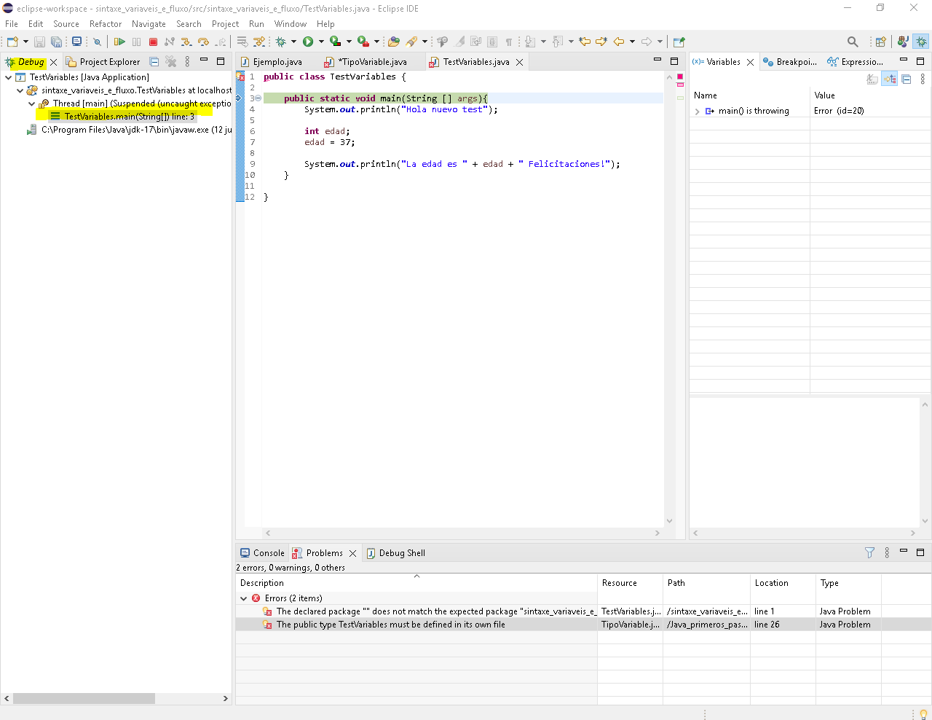Open the Debug Shell tab
The height and width of the screenshot is (720, 932).
pyautogui.click(x=396, y=553)
